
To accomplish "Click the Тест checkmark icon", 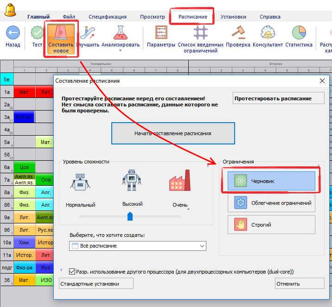I will 37,33.
